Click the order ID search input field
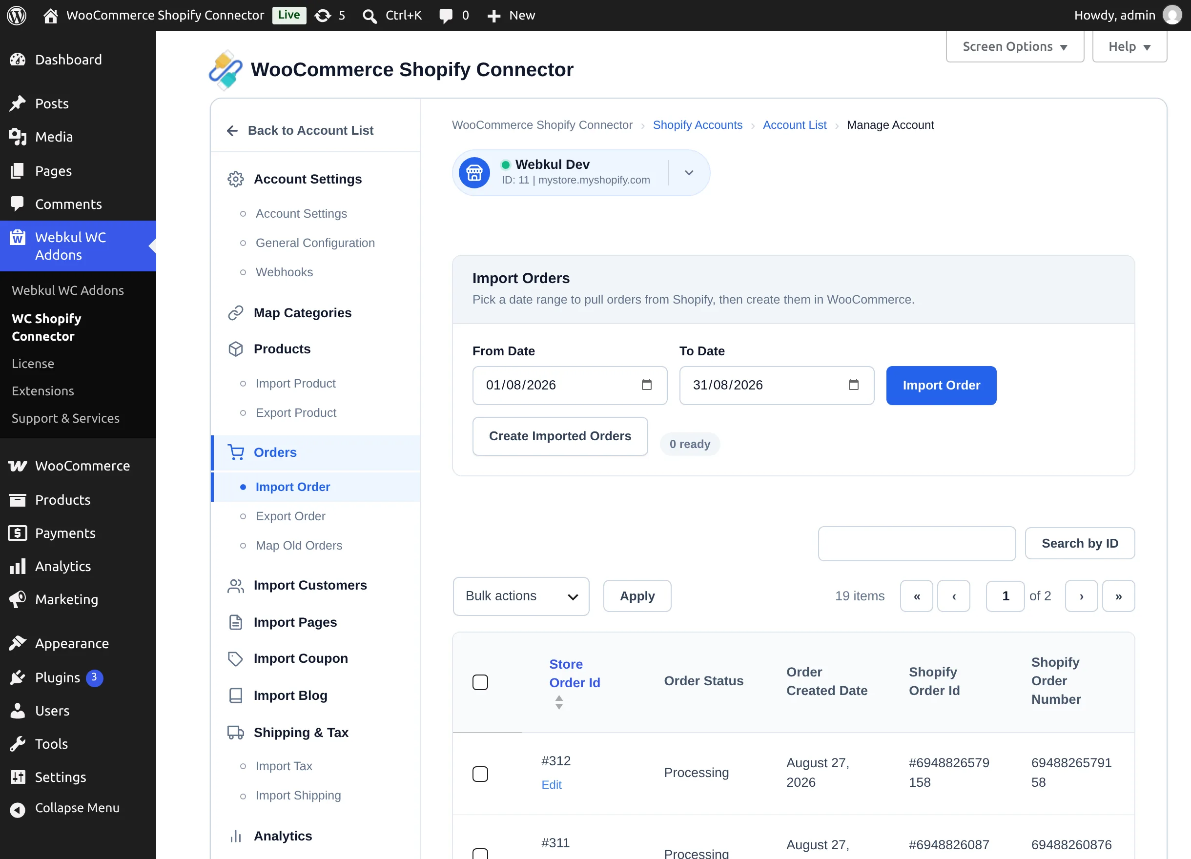The height and width of the screenshot is (859, 1191). [916, 543]
